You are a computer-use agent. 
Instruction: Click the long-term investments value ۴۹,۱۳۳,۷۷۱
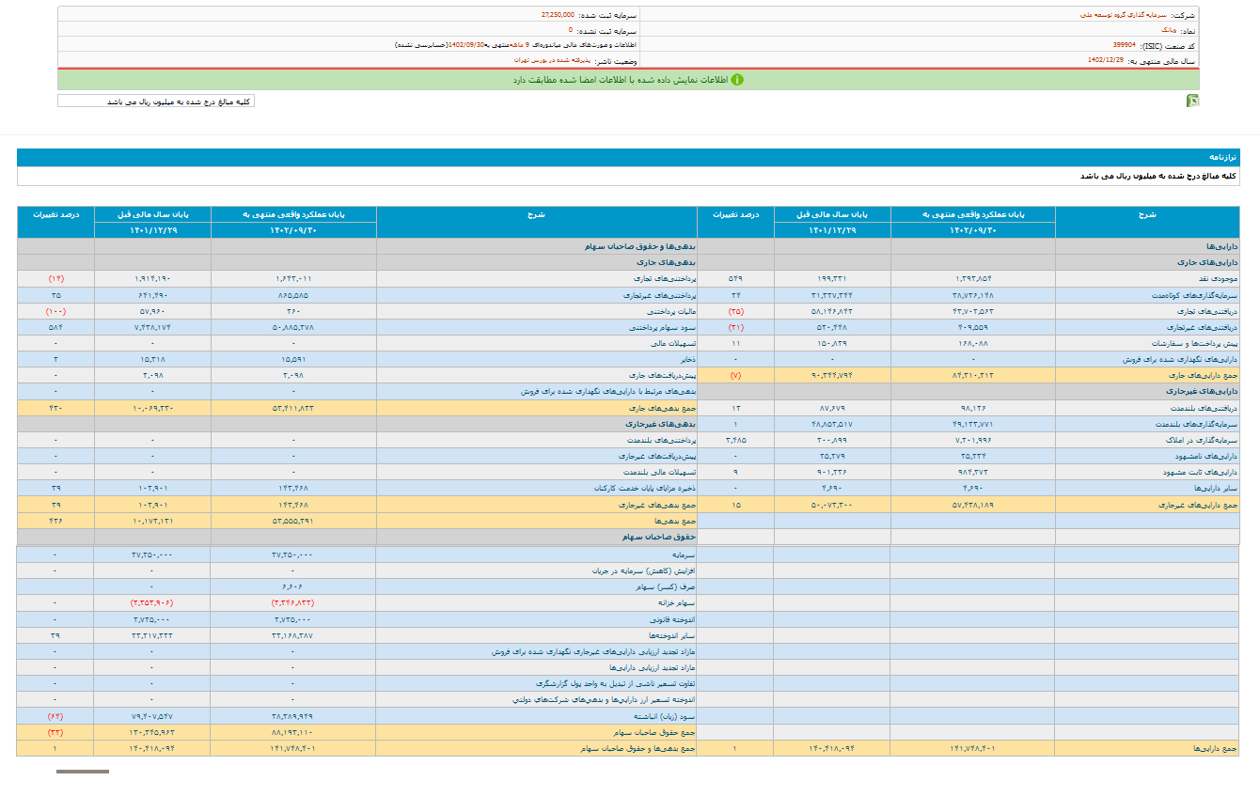972,424
